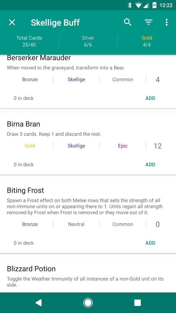Close the Skellige Buff deck editor
This screenshot has width=176, height=313.
(x=12, y=22)
